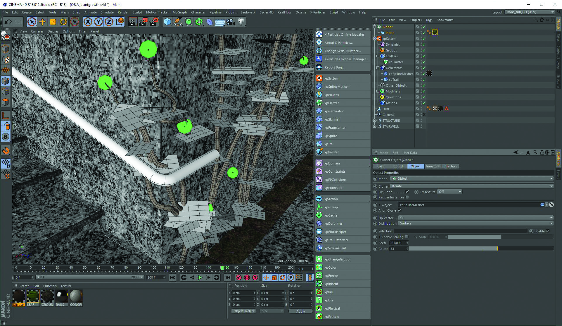Viewport: 562px width, 326px height.
Task: Click the Light bulb object icon
Action: 241,22
